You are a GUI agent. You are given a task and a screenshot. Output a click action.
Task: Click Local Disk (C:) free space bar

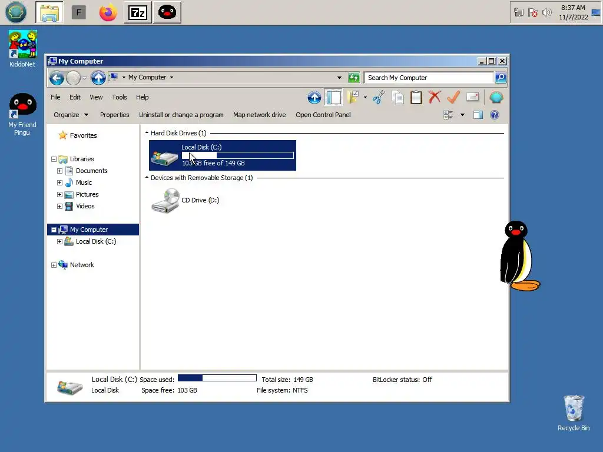pos(238,155)
